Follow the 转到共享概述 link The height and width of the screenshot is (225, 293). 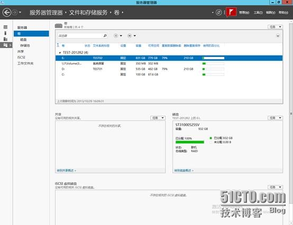tap(66, 171)
